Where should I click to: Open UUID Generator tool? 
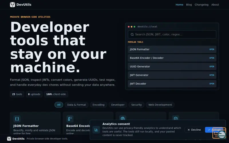click(172, 67)
